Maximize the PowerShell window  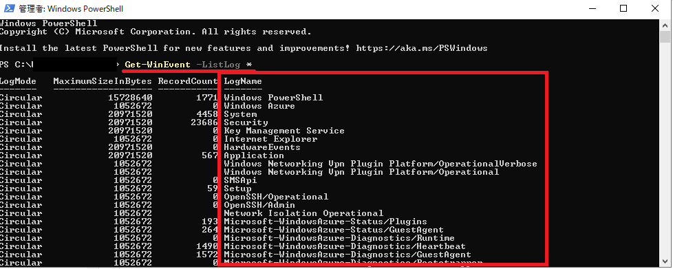pos(623,8)
